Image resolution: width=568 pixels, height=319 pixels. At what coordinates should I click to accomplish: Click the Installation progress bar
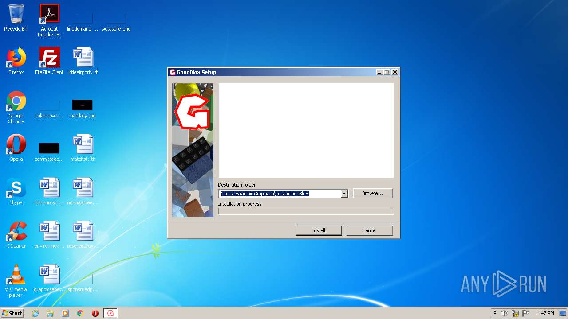pyautogui.click(x=306, y=211)
